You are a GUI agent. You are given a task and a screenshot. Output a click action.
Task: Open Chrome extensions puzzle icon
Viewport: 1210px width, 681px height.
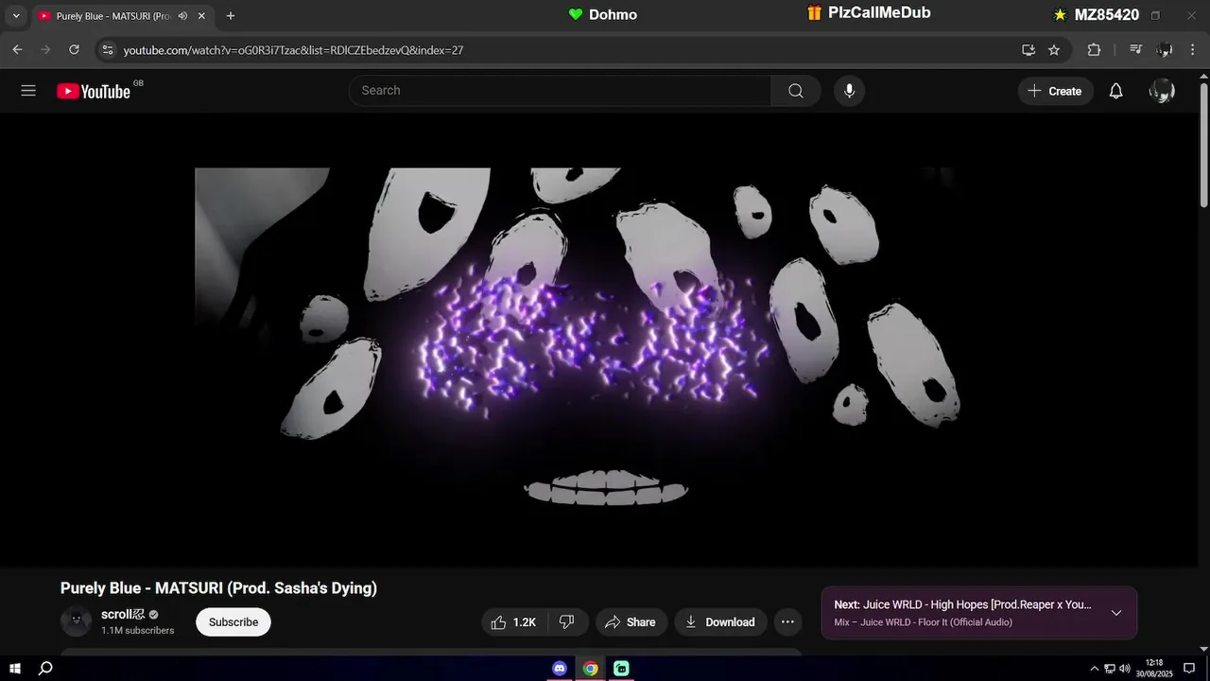click(x=1094, y=50)
